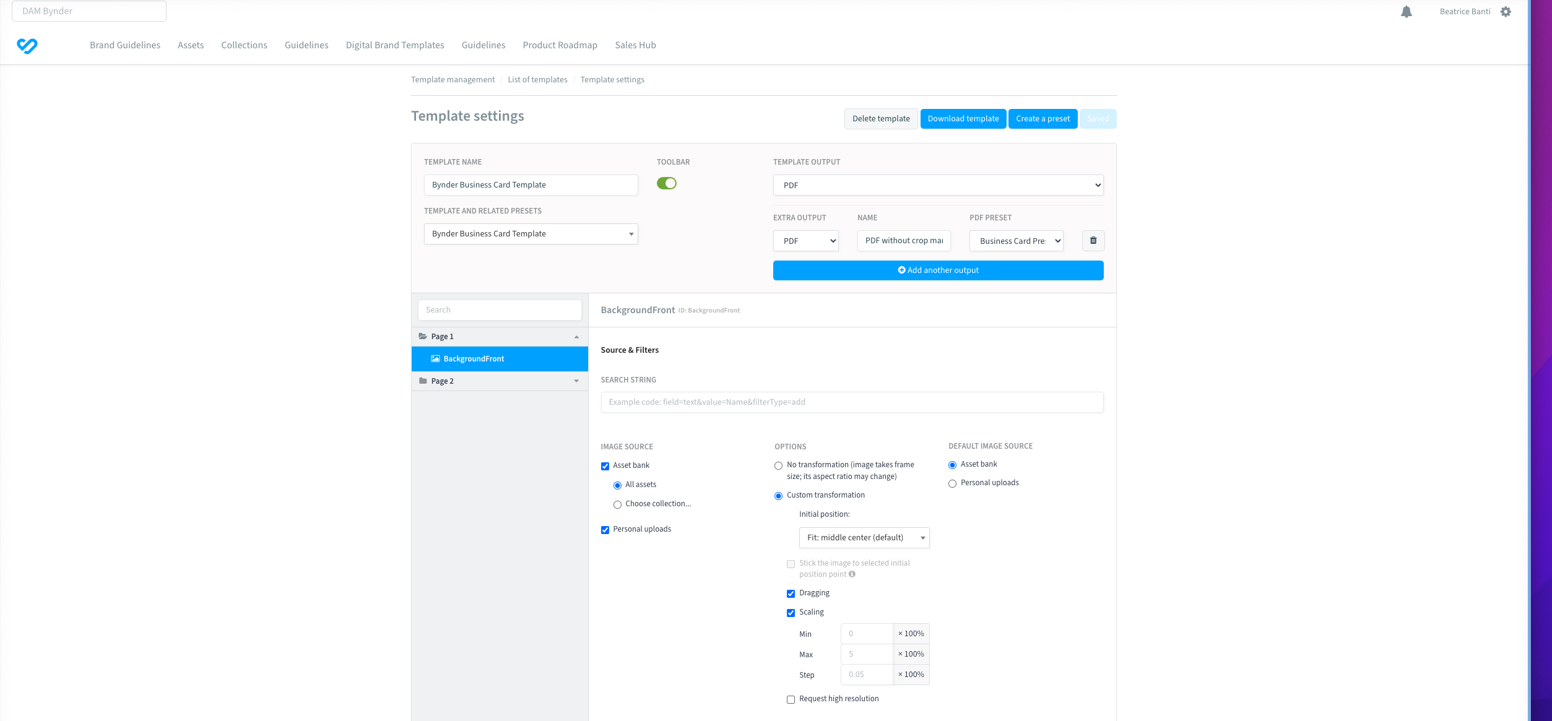The width and height of the screenshot is (1552, 721).
Task: Click the BackgroundFront image icon
Action: 435,358
